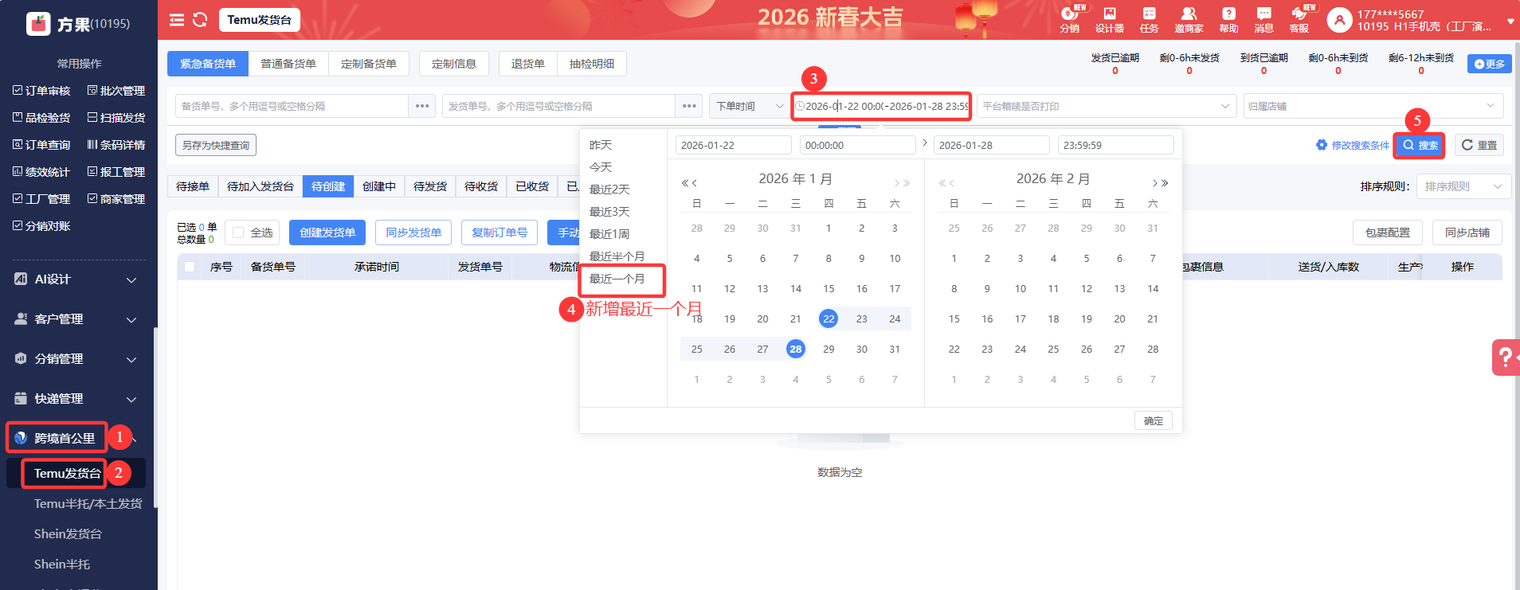Screen dimensions: 1520x590
Task: Open 报工管理 in the common operations
Action: coord(116,172)
